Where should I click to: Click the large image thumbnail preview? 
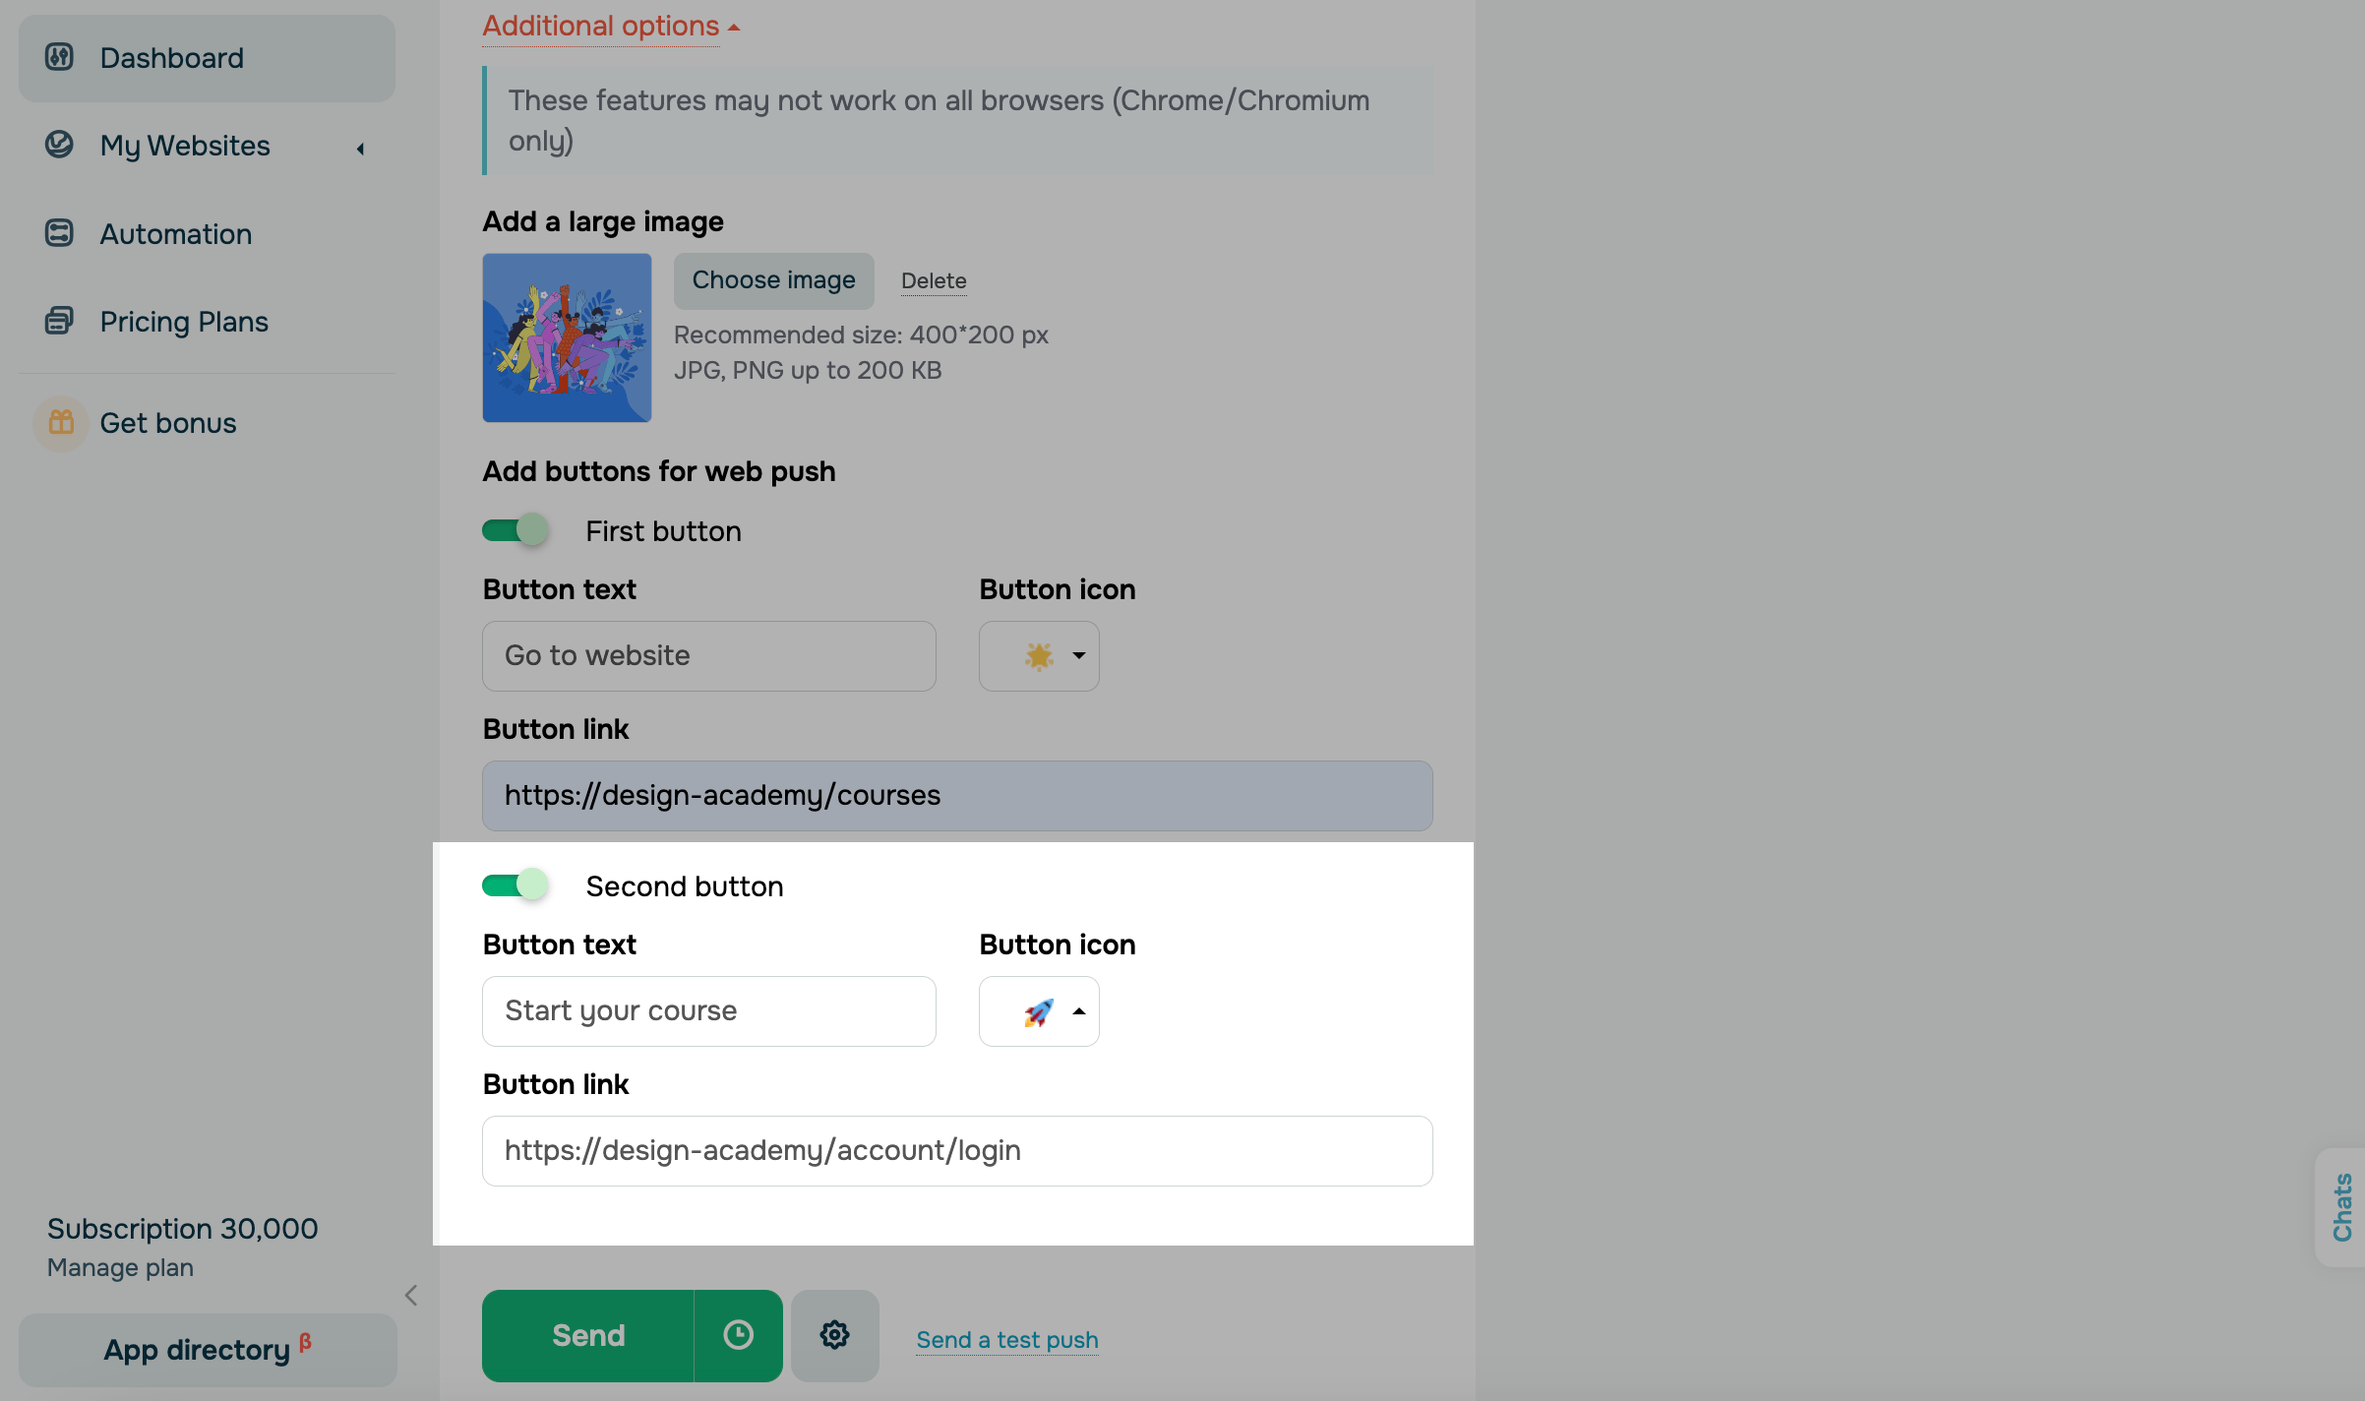pyautogui.click(x=567, y=337)
